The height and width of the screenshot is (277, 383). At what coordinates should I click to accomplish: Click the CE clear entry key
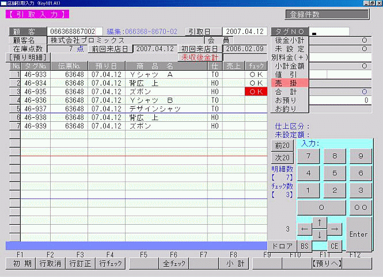pos(334,246)
